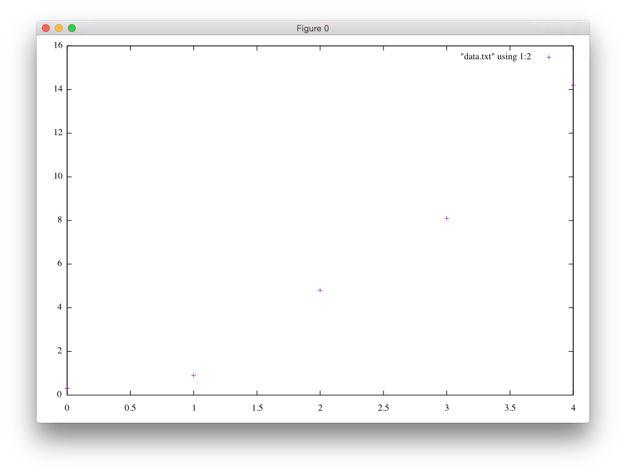The image size is (626, 475).
Task: Click the Figure 0 window title
Action: [312, 28]
